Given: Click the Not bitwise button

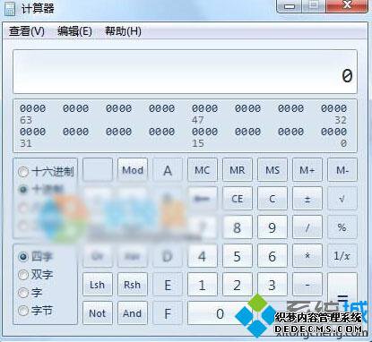Looking at the screenshot, I should tap(98, 313).
